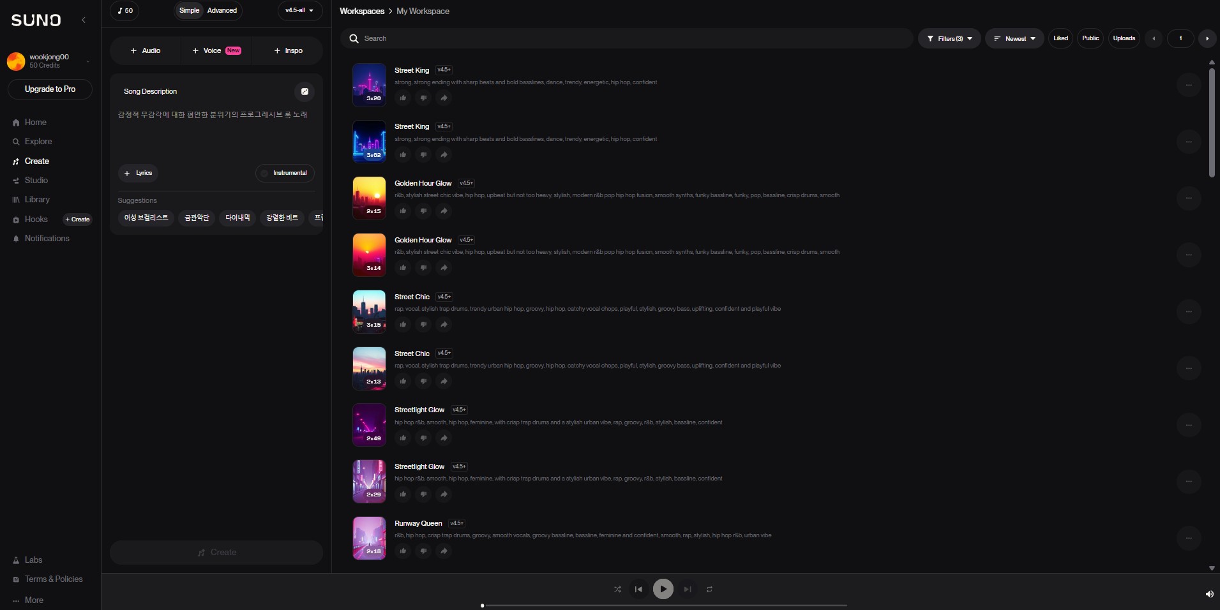Open more options for first Street King
The height and width of the screenshot is (610, 1220).
(1189, 85)
